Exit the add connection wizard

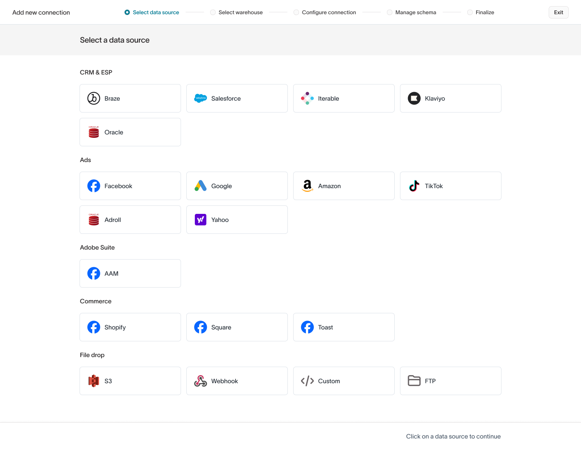558,12
